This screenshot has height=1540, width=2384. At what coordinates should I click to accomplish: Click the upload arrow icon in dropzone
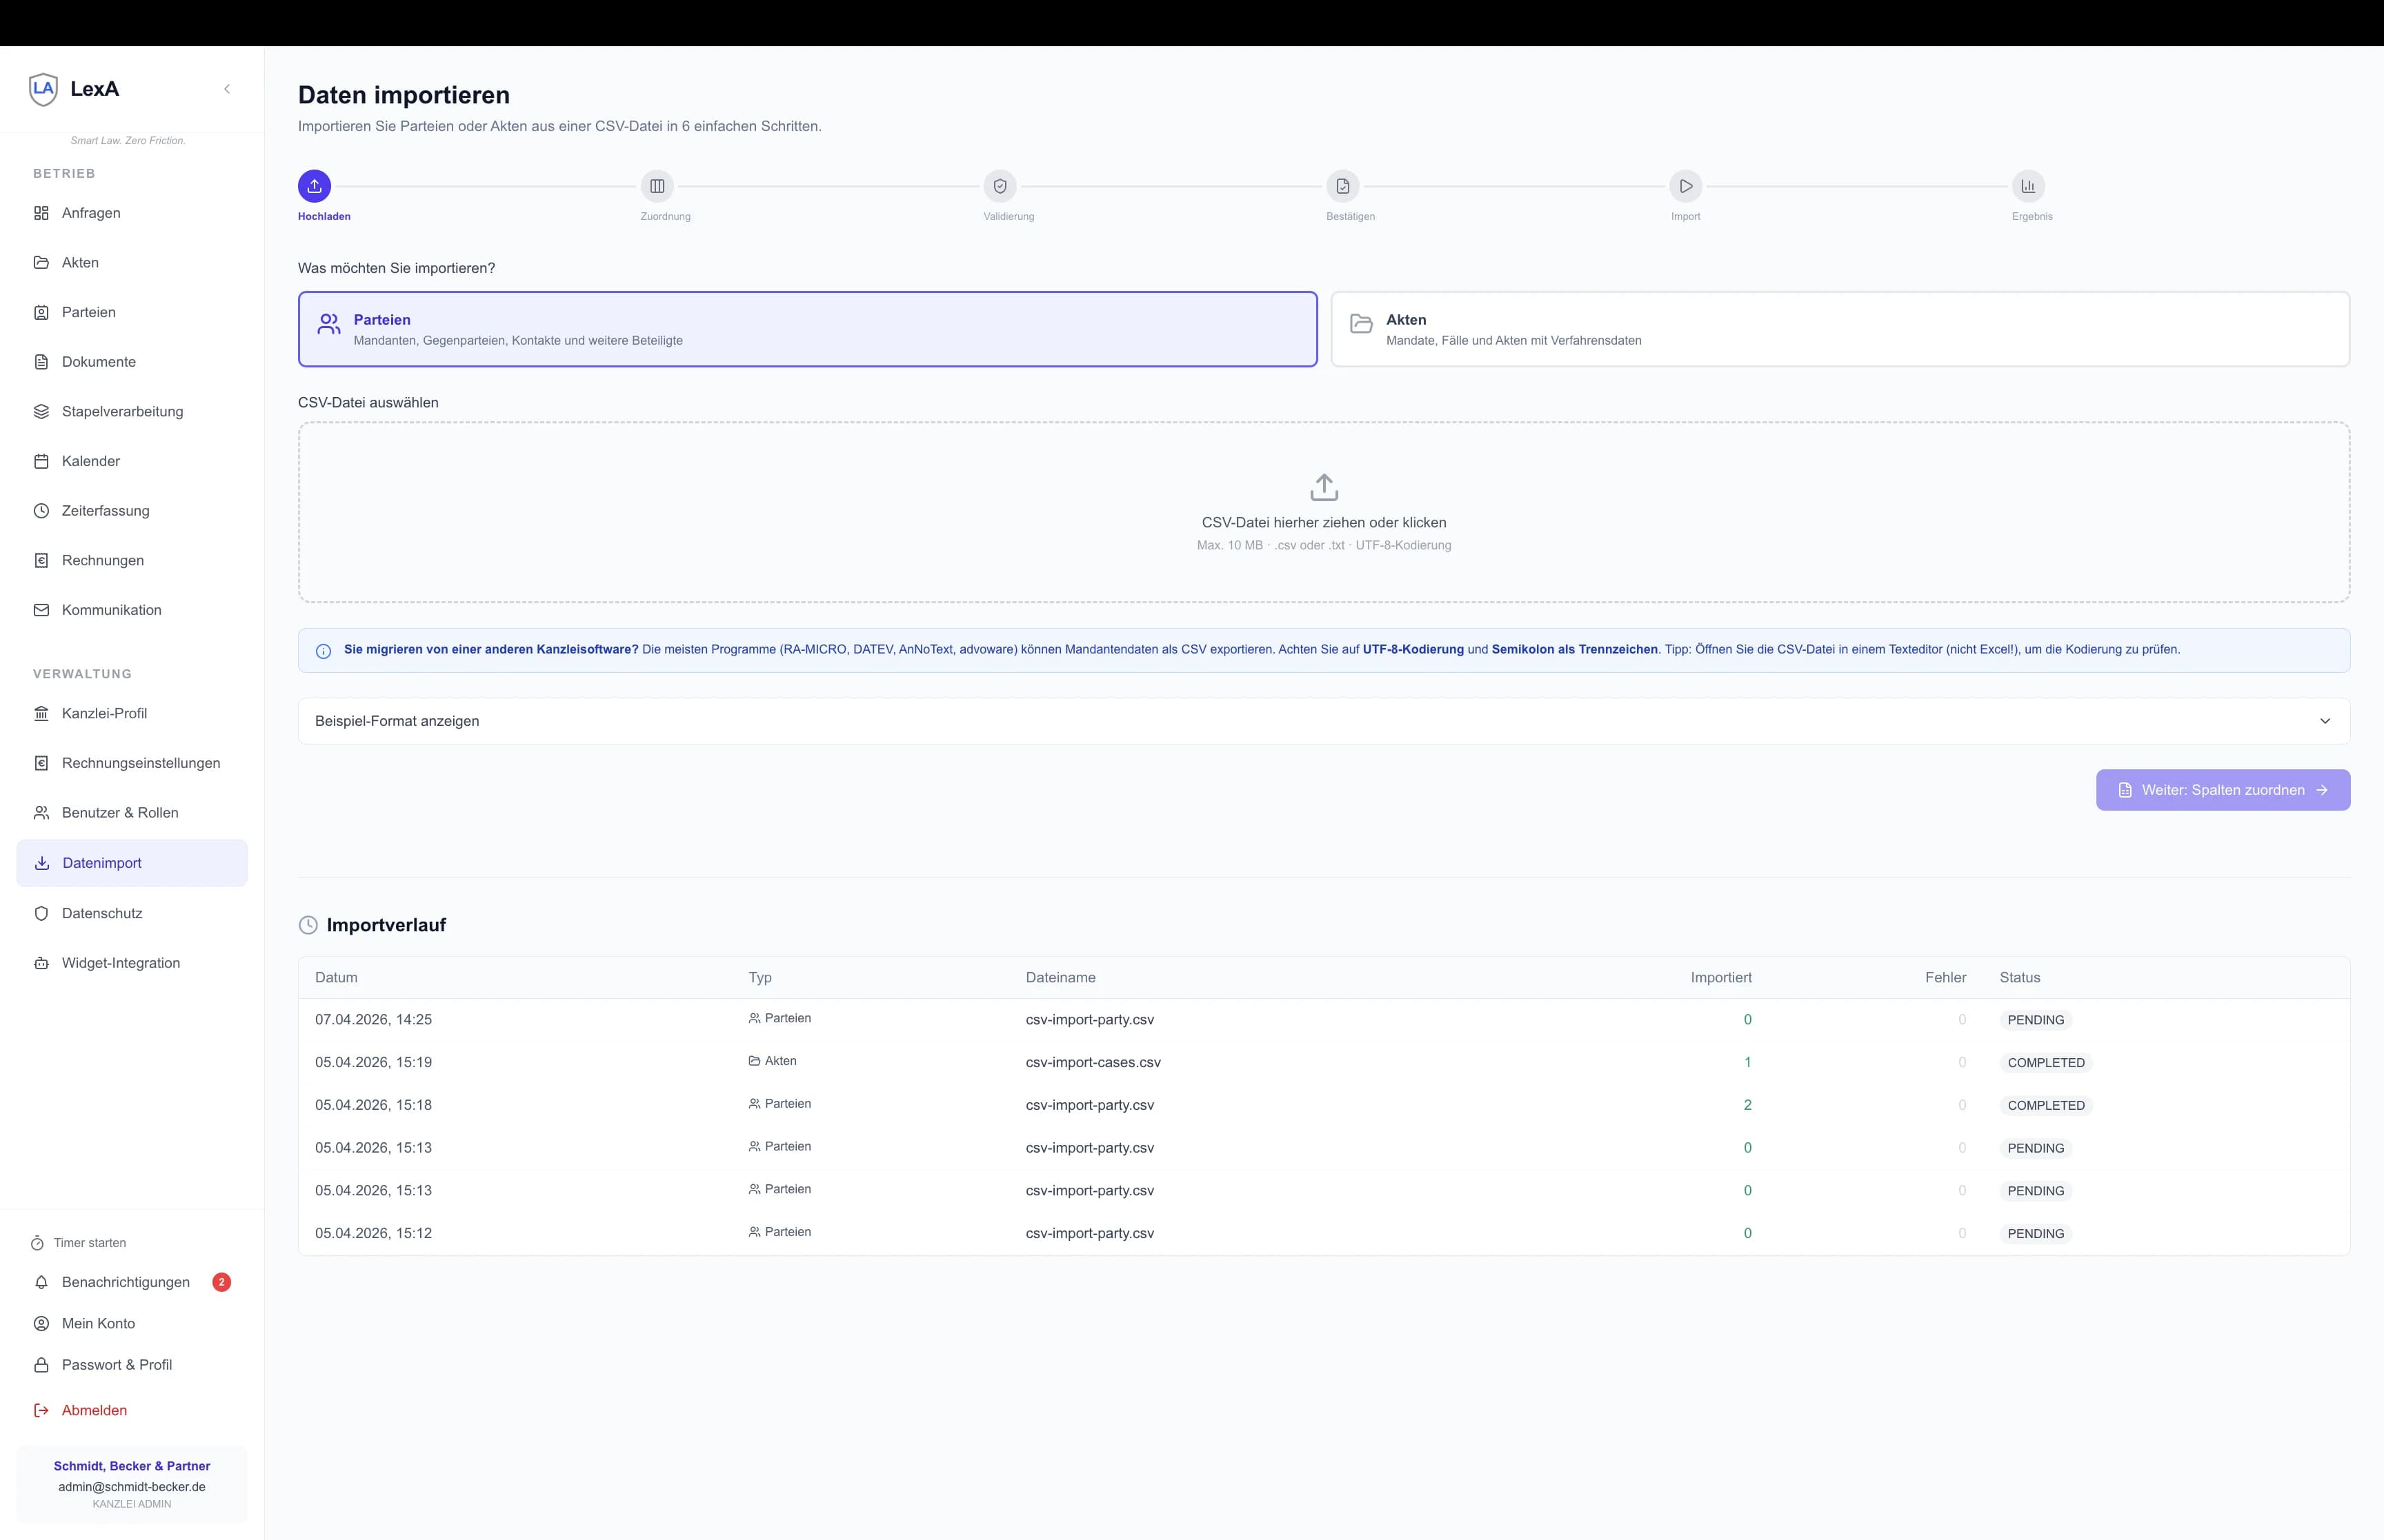pyautogui.click(x=1324, y=487)
